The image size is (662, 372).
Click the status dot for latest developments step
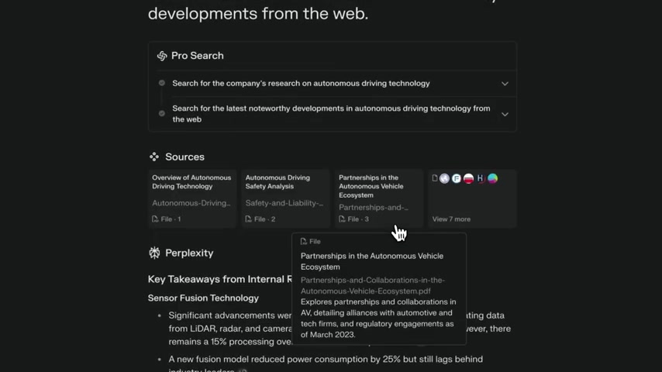(162, 113)
